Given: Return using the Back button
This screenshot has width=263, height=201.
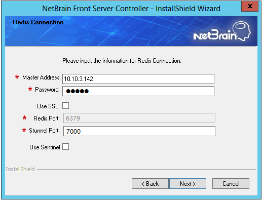Looking at the screenshot, I should click(x=150, y=183).
